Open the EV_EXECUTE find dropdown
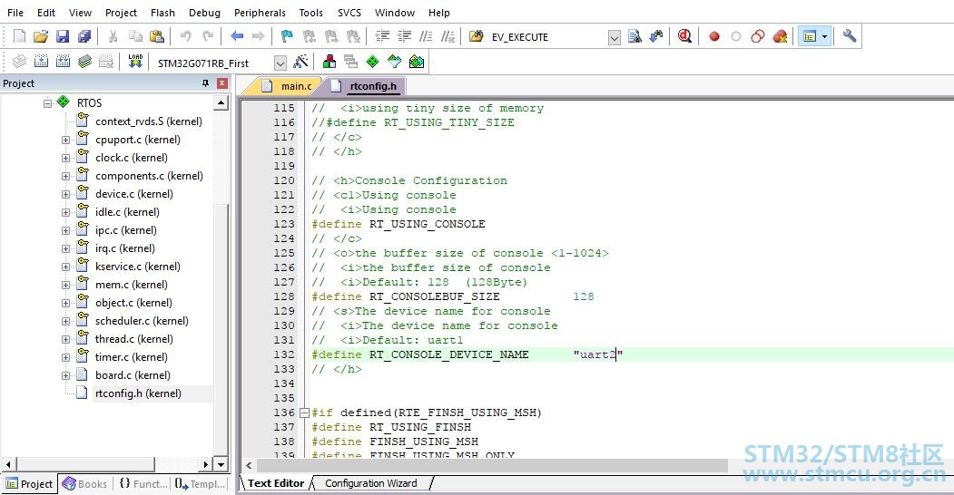Image resolution: width=954 pixels, height=495 pixels. click(x=615, y=38)
